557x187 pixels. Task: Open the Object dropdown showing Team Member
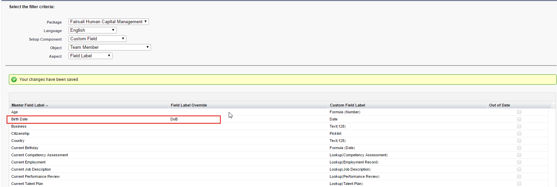pyautogui.click(x=109, y=47)
